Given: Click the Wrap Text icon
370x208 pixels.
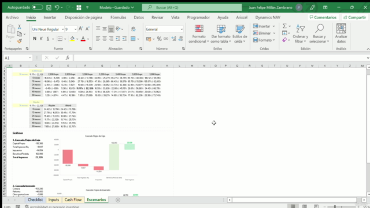Looking at the screenshot, I should point(134,29).
